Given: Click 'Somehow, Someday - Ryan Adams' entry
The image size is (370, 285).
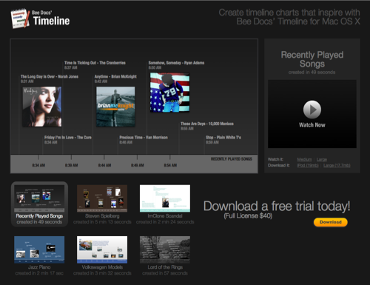Looking at the screenshot, I should point(176,63).
